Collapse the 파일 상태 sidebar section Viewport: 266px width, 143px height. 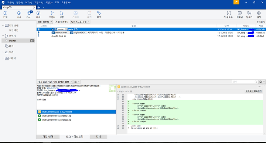(3, 25)
